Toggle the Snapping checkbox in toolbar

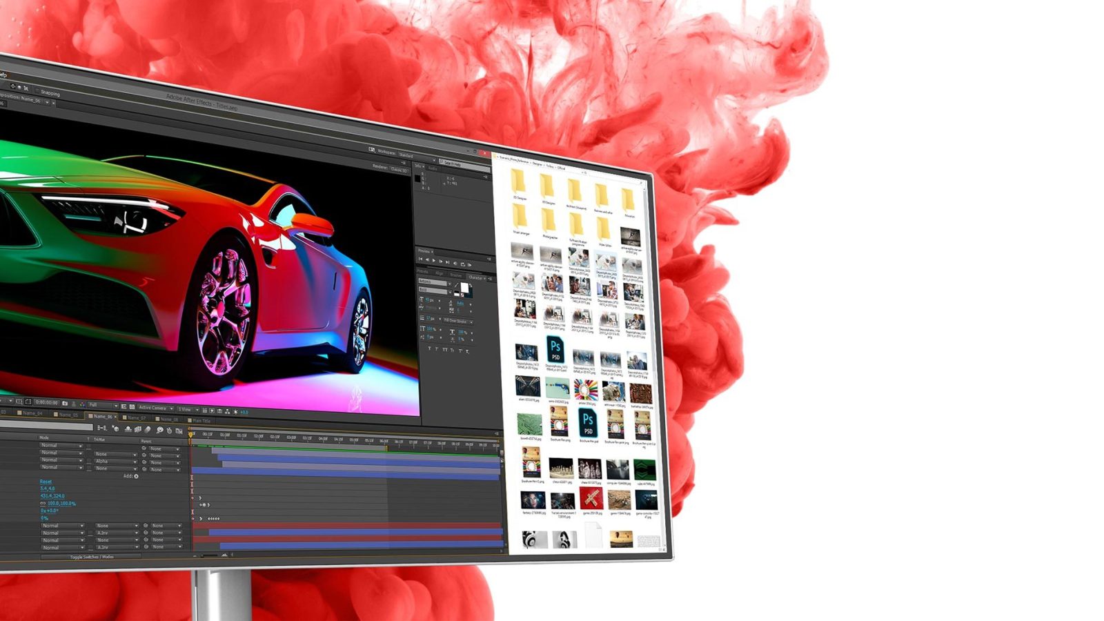click(x=37, y=91)
